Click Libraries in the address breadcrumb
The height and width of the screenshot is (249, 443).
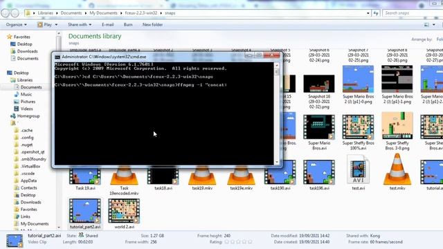(46, 13)
